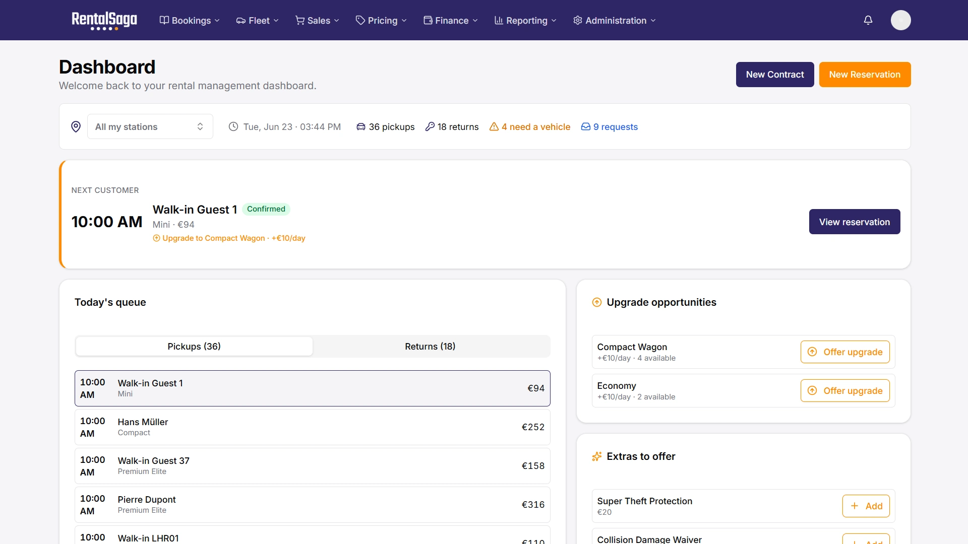Viewport: 968px width, 544px height.
Task: Expand the Pricing menu chevron
Action: pyautogui.click(x=404, y=21)
